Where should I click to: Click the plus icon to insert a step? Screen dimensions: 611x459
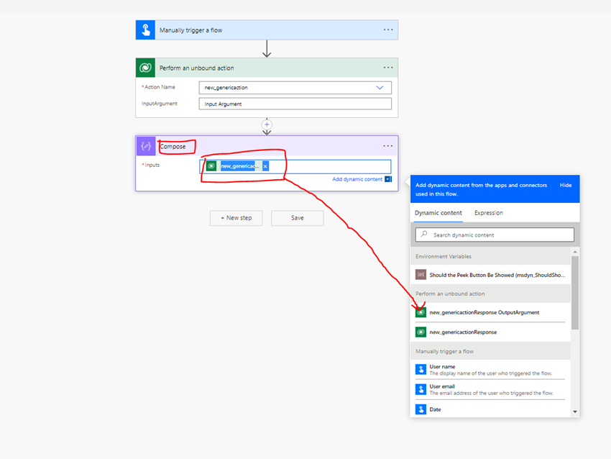(267, 124)
